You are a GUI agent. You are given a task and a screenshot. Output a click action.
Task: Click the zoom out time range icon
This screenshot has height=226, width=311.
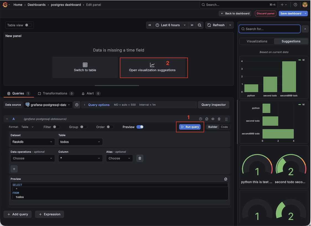(199, 25)
